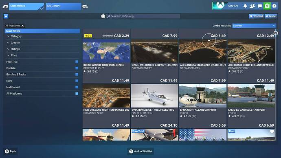Open Eviation Alice Fully Electric thumbnail
Screen dimensions: 281x158
[154, 96]
